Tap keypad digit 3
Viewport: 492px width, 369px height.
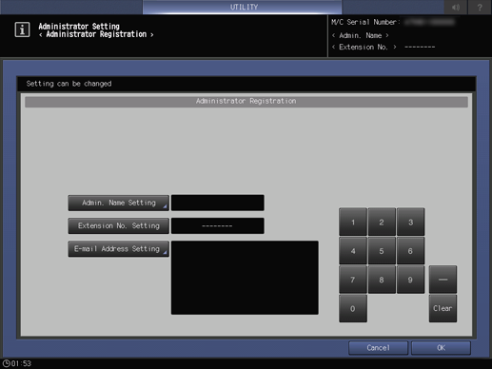(x=410, y=222)
